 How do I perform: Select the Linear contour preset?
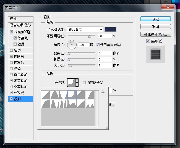[x=45, y=95]
